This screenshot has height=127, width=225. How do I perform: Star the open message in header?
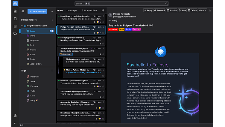[210, 10]
